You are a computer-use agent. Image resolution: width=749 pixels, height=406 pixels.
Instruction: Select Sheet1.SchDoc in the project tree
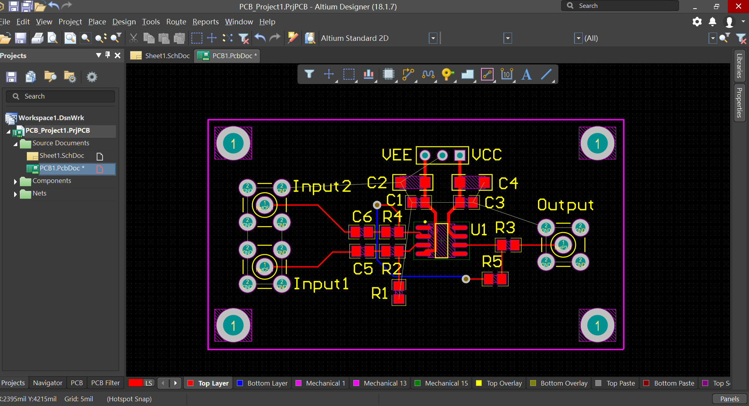point(62,156)
